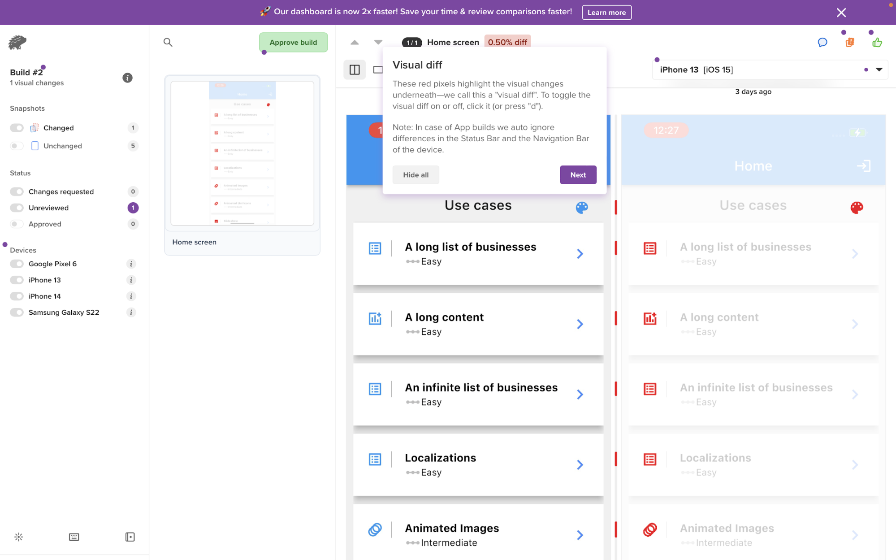Viewport: 896px width, 560px height.
Task: Click the approve build button
Action: click(x=293, y=42)
